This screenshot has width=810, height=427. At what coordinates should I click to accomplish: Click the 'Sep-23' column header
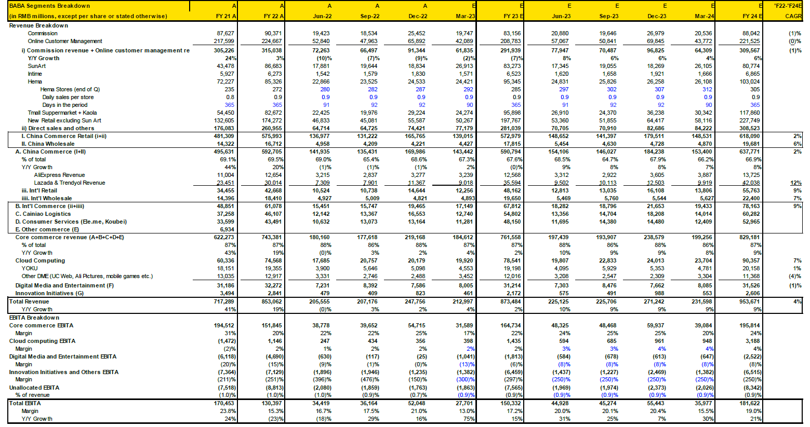click(609, 16)
